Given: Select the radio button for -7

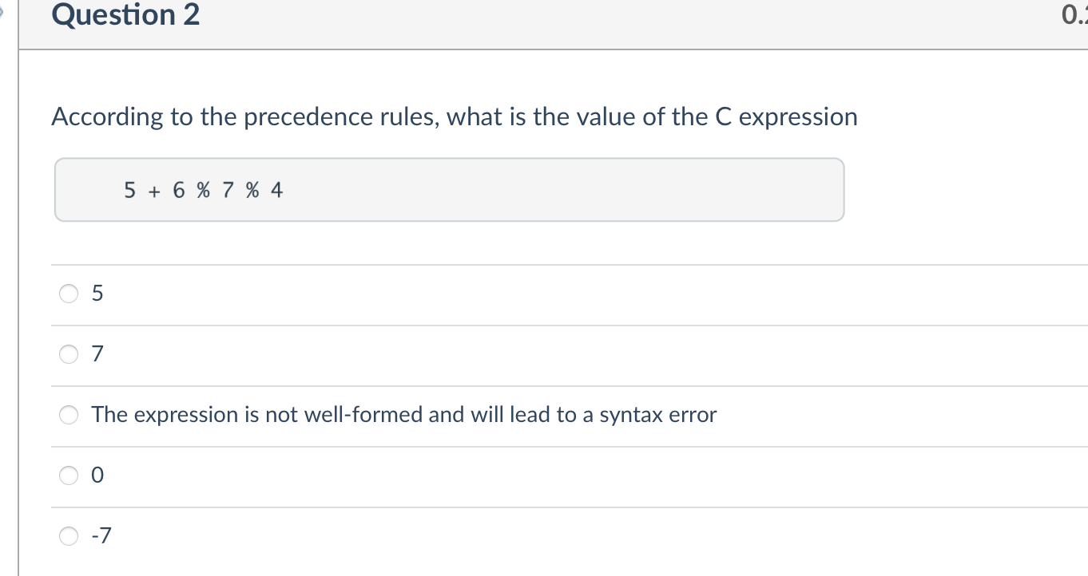Looking at the screenshot, I should [69, 536].
